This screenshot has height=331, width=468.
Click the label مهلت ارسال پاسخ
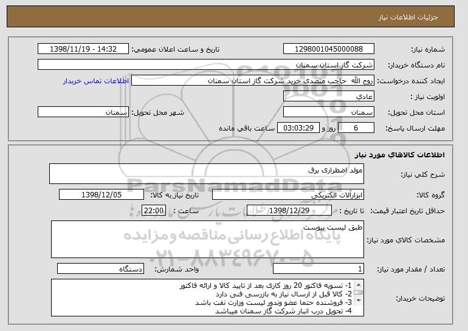tap(415, 128)
